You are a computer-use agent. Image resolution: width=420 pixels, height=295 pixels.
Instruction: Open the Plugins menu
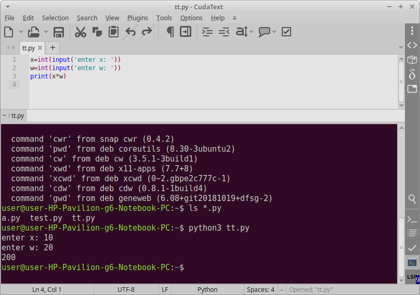pyautogui.click(x=137, y=18)
